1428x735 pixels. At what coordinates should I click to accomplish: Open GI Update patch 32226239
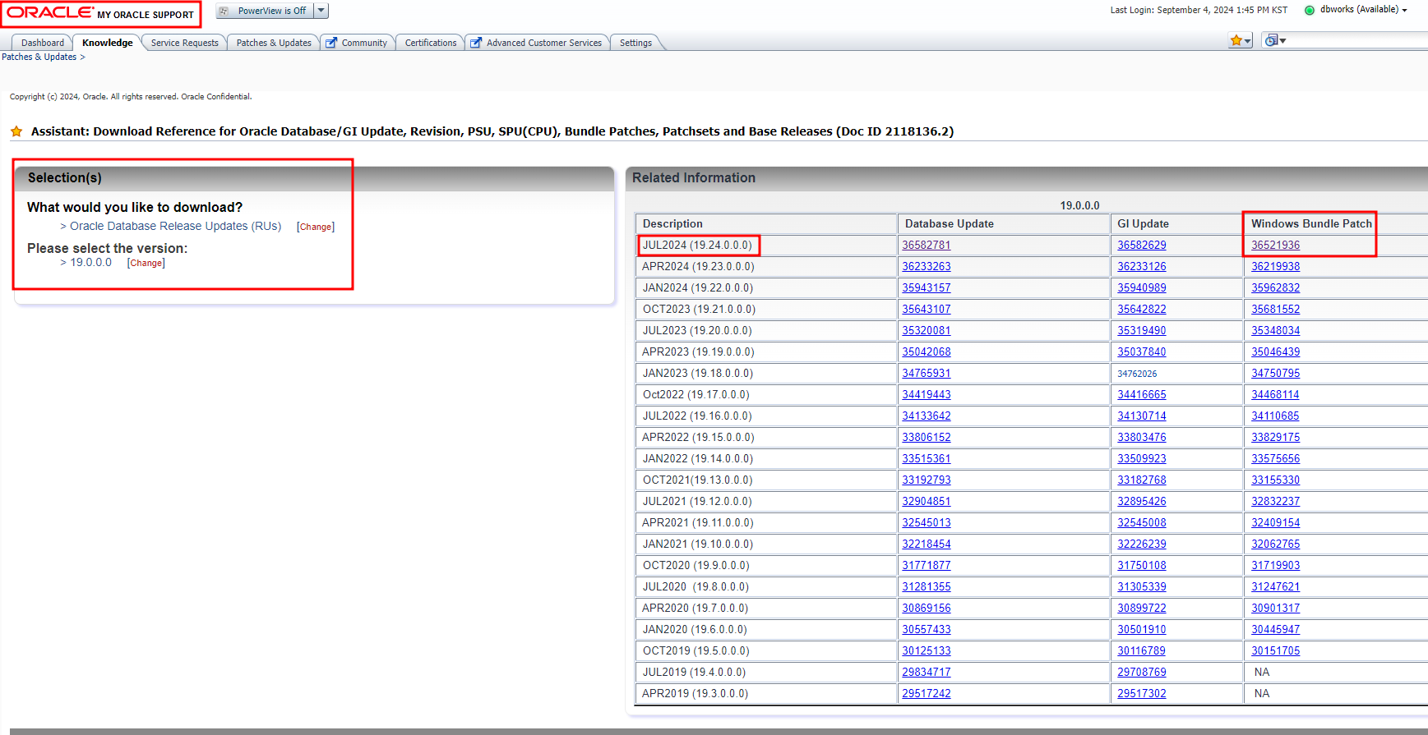click(x=1141, y=544)
